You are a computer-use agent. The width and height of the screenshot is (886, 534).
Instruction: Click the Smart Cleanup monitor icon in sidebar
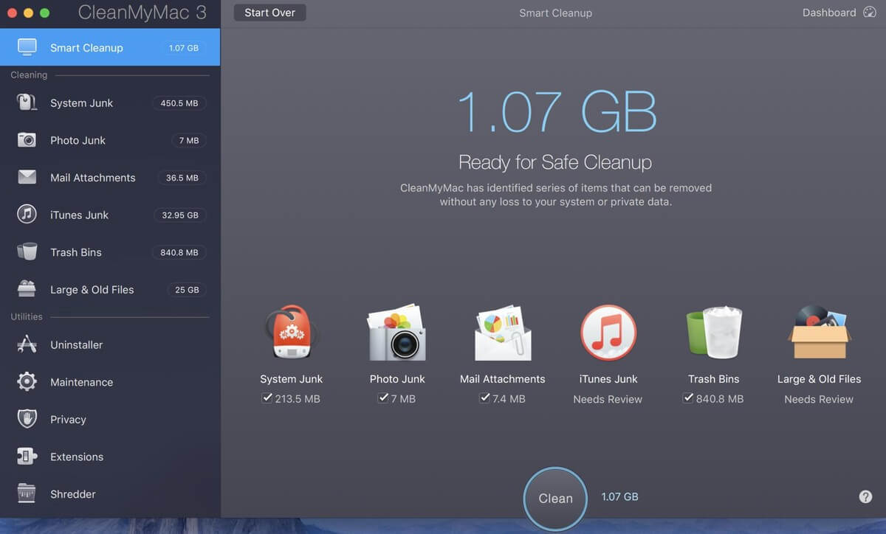27,47
